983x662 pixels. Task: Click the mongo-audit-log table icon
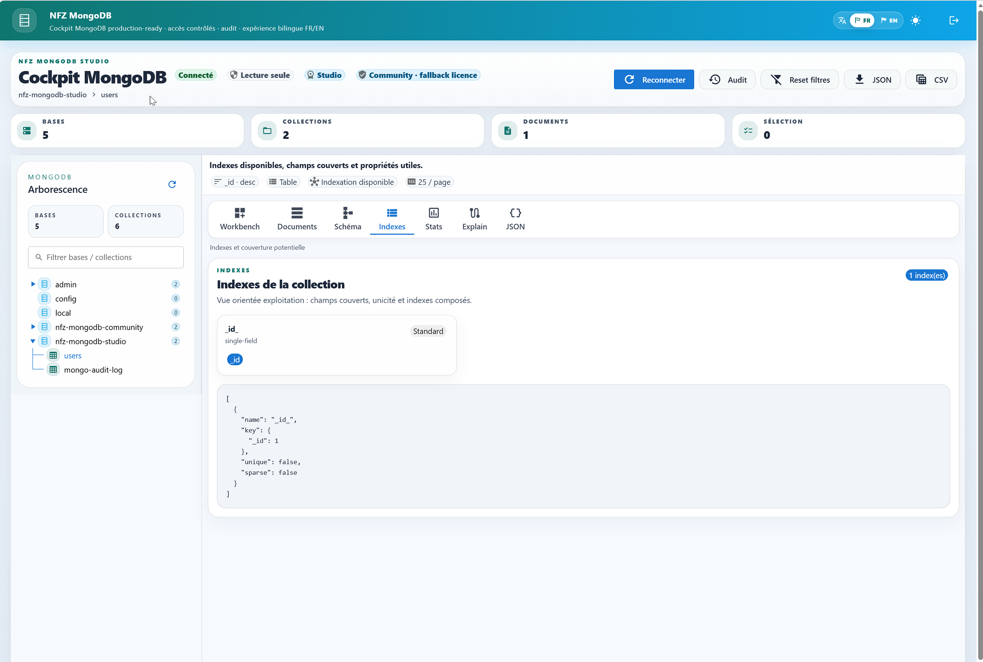[53, 370]
